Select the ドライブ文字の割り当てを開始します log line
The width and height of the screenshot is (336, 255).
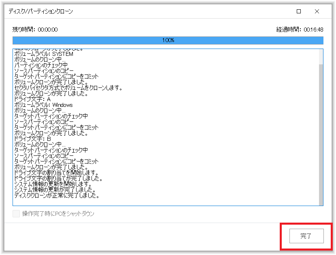pos(56,173)
